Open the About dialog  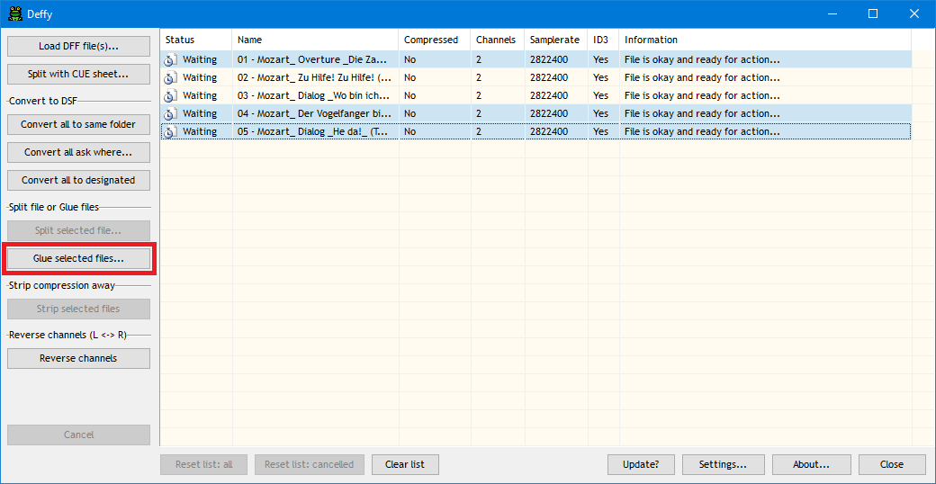click(811, 464)
